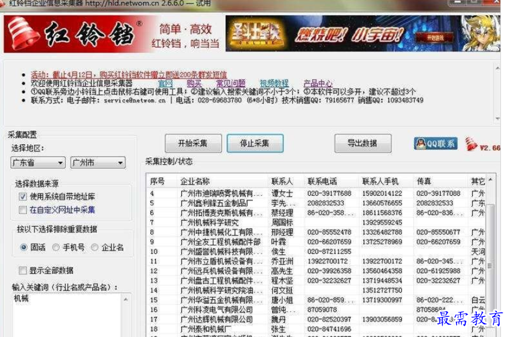508x337 pixels.
Task: Select row 17 广州达辉机械有限公司
Action: point(316,319)
